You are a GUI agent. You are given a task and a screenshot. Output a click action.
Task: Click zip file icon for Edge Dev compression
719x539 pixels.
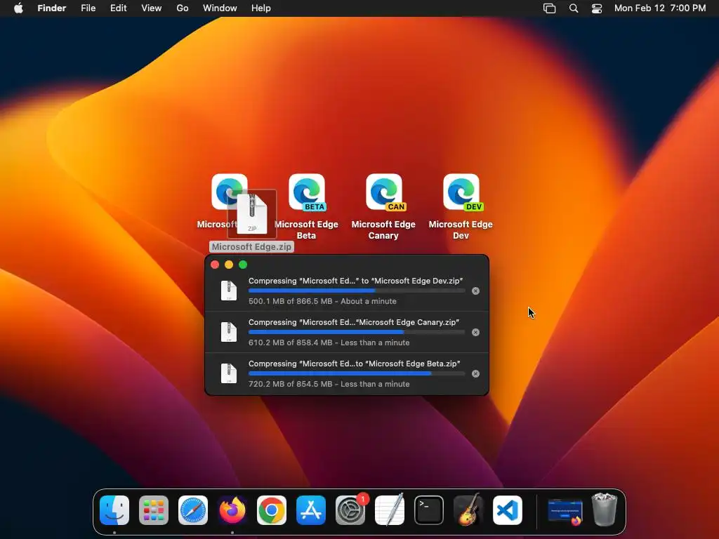pyautogui.click(x=229, y=291)
